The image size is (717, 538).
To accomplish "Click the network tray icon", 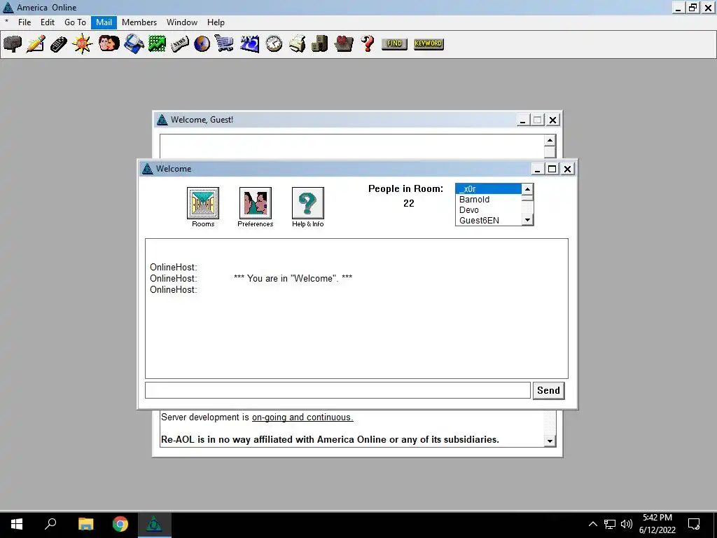I will click(610, 524).
